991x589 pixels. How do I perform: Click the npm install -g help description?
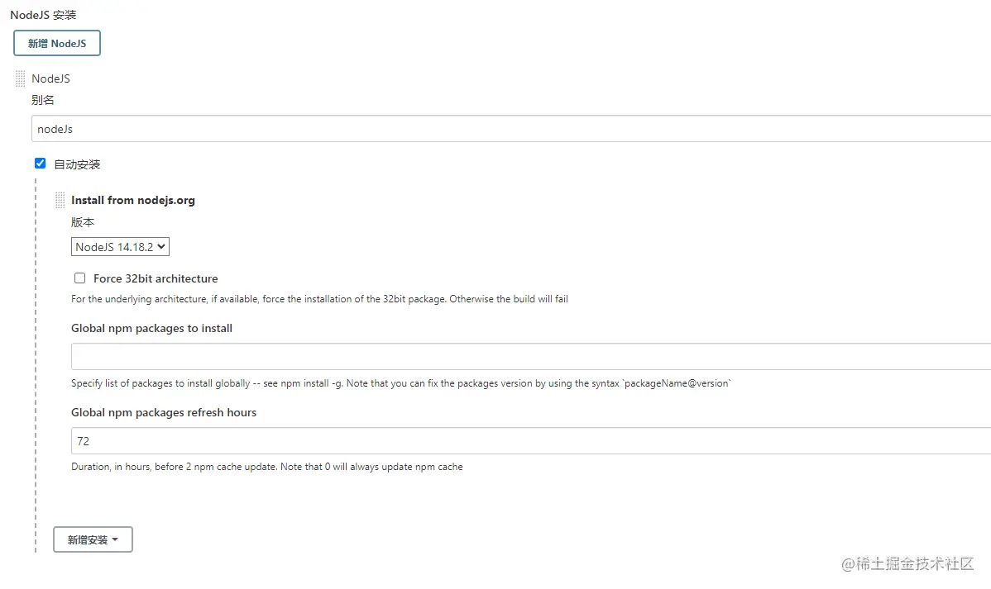400,383
